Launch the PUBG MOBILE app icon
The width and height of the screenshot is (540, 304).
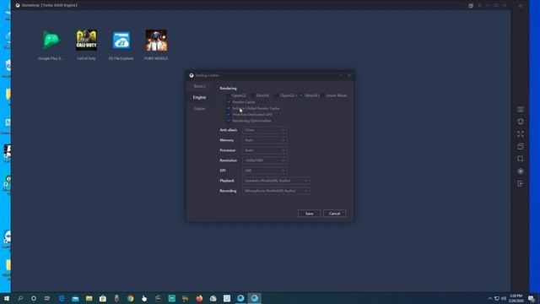156,41
